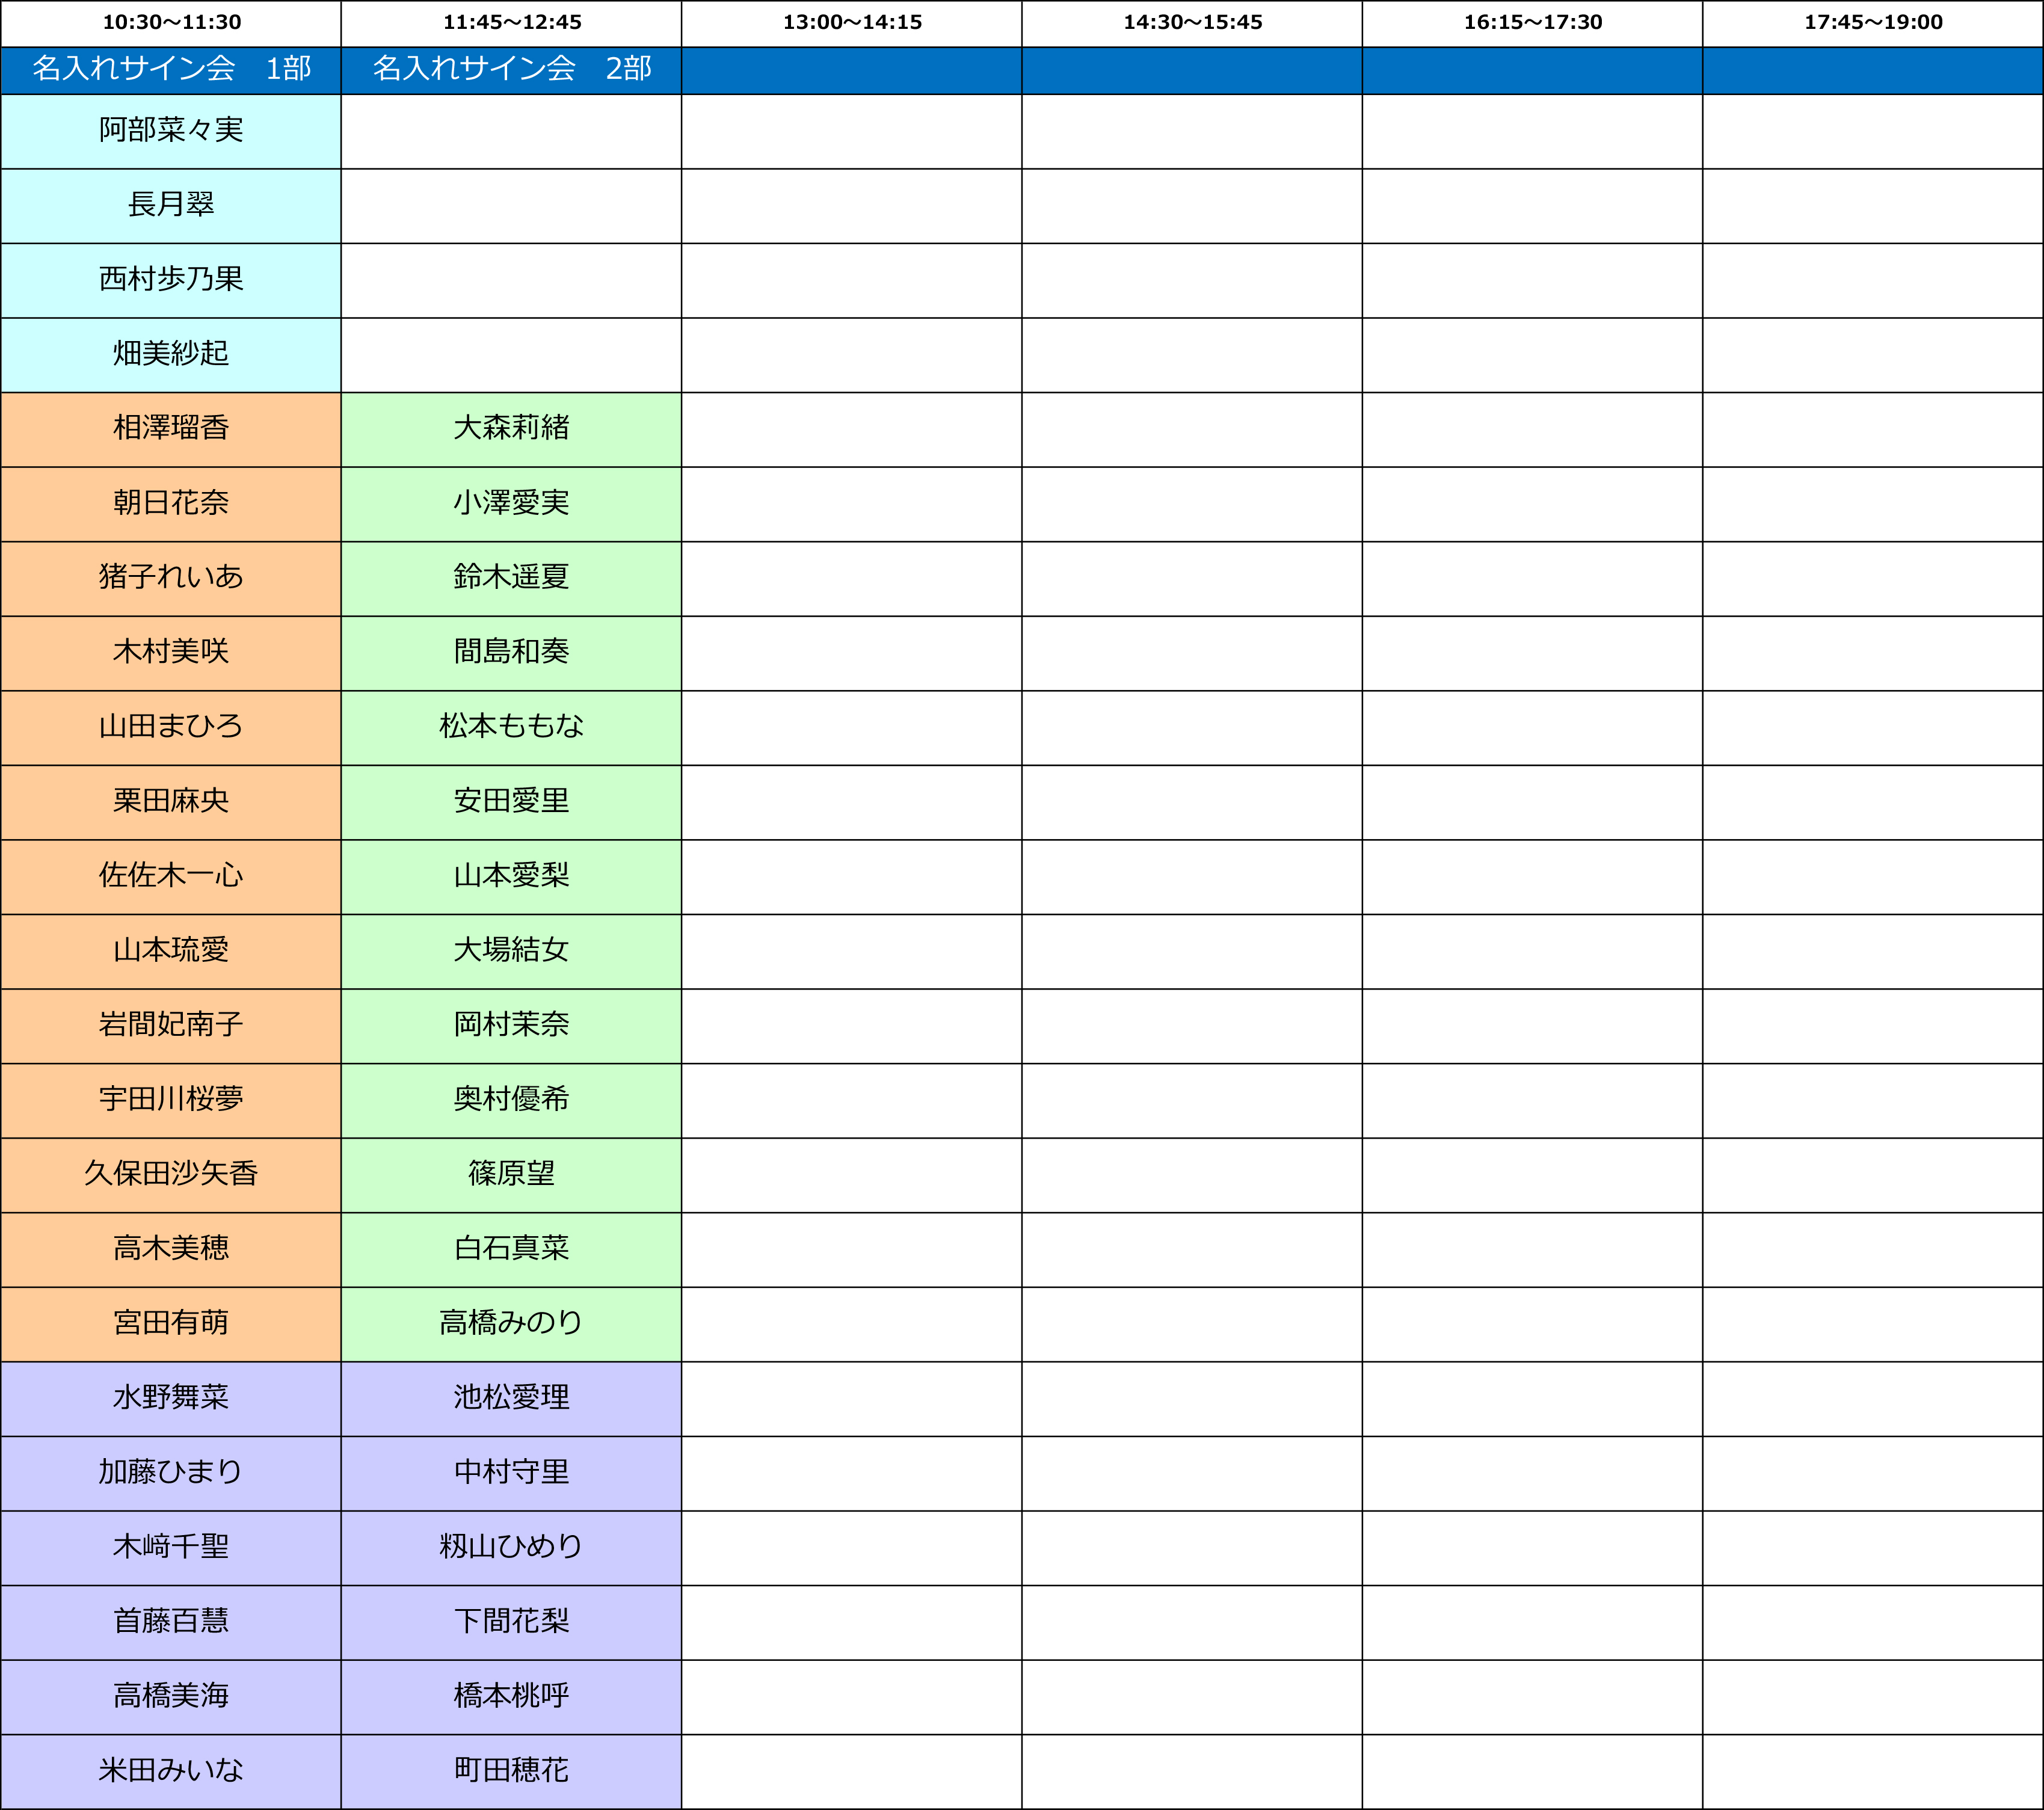Click the 名入れサイン会 2部 header cell
Viewport: 2044px width, 1810px height.
511,69
